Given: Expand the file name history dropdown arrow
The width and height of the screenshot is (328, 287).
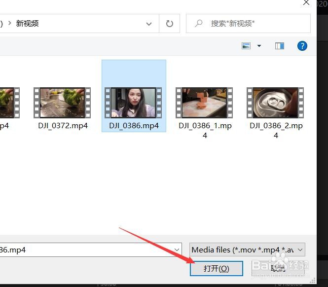Looking at the screenshot, I should (x=177, y=250).
